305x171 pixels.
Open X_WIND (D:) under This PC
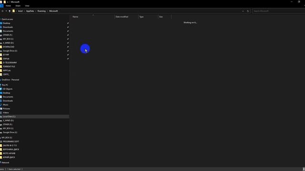tap(8, 121)
